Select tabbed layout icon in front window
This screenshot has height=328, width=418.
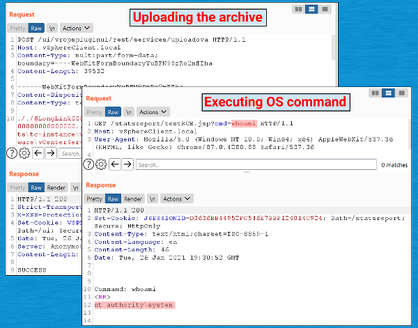(401, 93)
